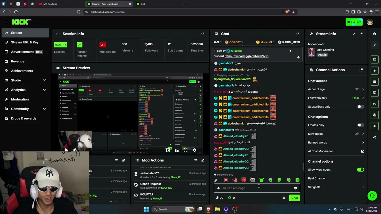Go to Revenue in the sidebar

tap(25, 61)
